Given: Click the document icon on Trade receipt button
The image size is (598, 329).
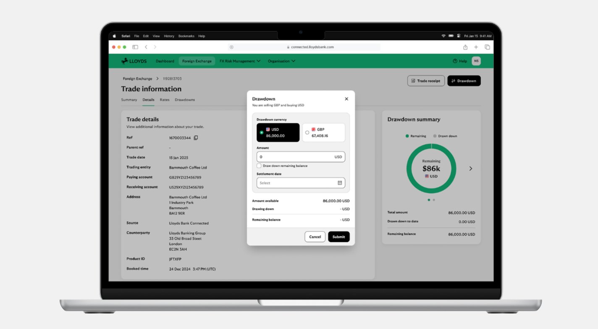Looking at the screenshot, I should click(413, 81).
